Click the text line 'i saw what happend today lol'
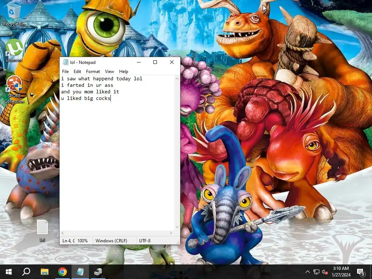This screenshot has width=372, height=279. [102, 78]
